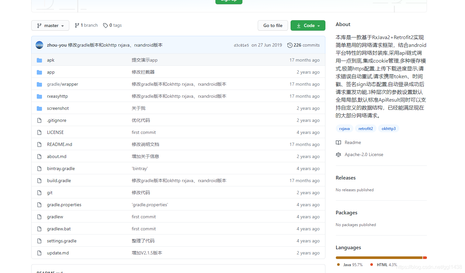Open the rxeasyhttp folder name
Image resolution: width=465 pixels, height=273 pixels.
pos(57,96)
